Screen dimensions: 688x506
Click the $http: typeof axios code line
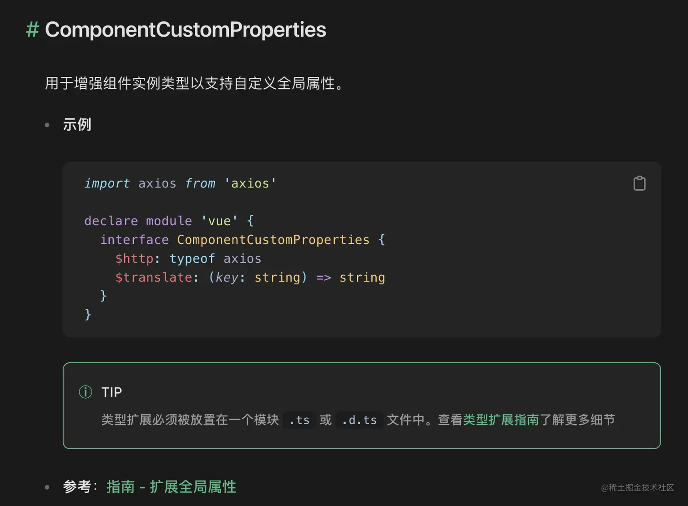pyautogui.click(x=188, y=258)
